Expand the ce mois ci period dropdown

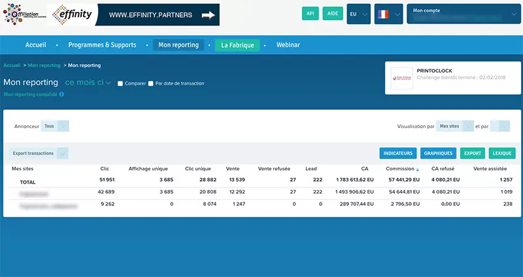[88, 83]
